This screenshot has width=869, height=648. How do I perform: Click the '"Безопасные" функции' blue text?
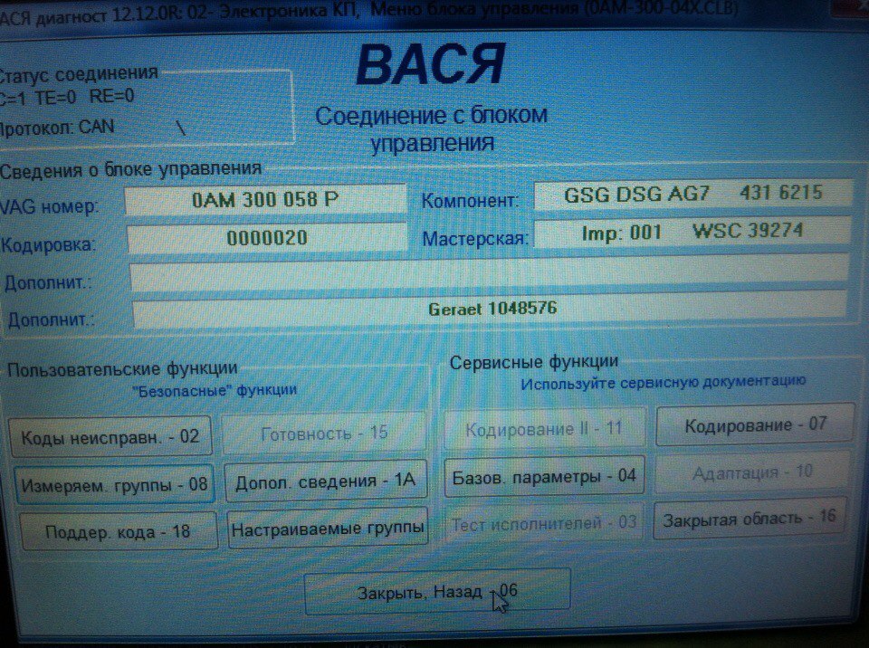[215, 391]
